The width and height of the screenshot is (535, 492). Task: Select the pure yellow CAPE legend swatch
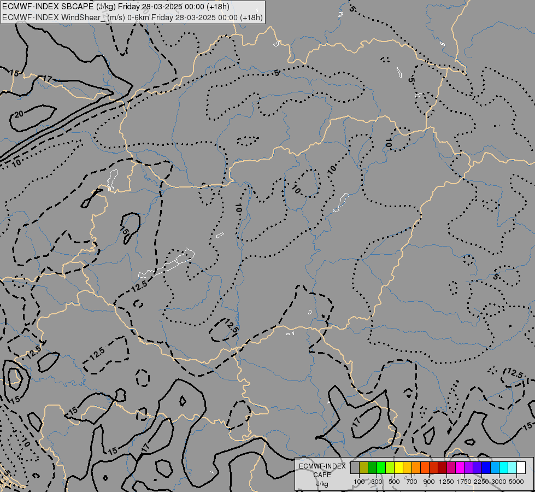pyautogui.click(x=398, y=468)
